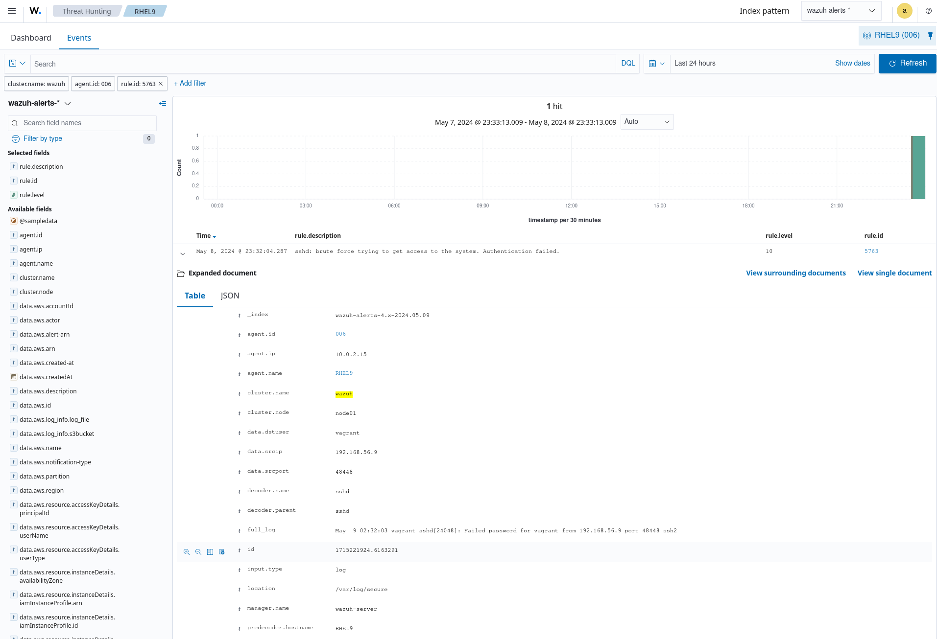Open Filter by type field filtering

[42, 138]
